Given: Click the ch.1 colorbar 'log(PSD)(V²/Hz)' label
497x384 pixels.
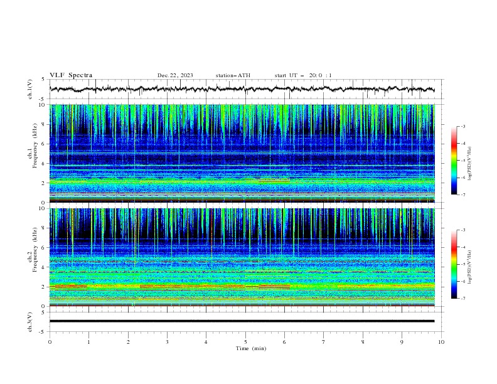Looking at the screenshot, I should pos(469,164).
